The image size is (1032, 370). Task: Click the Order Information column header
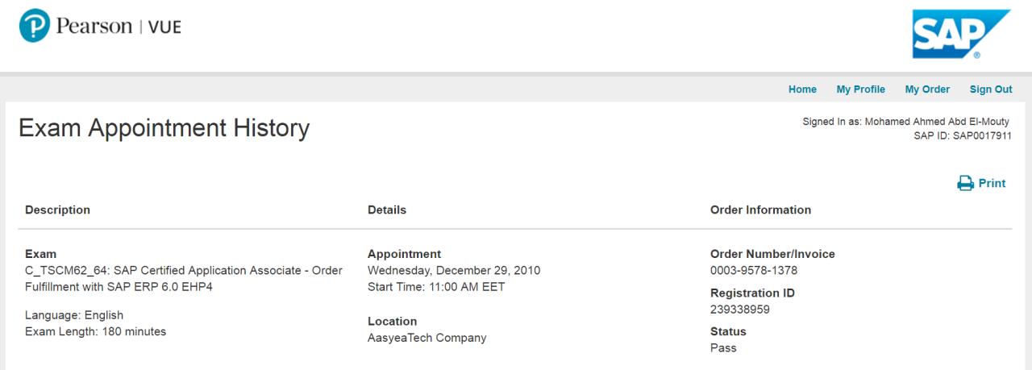tap(760, 210)
